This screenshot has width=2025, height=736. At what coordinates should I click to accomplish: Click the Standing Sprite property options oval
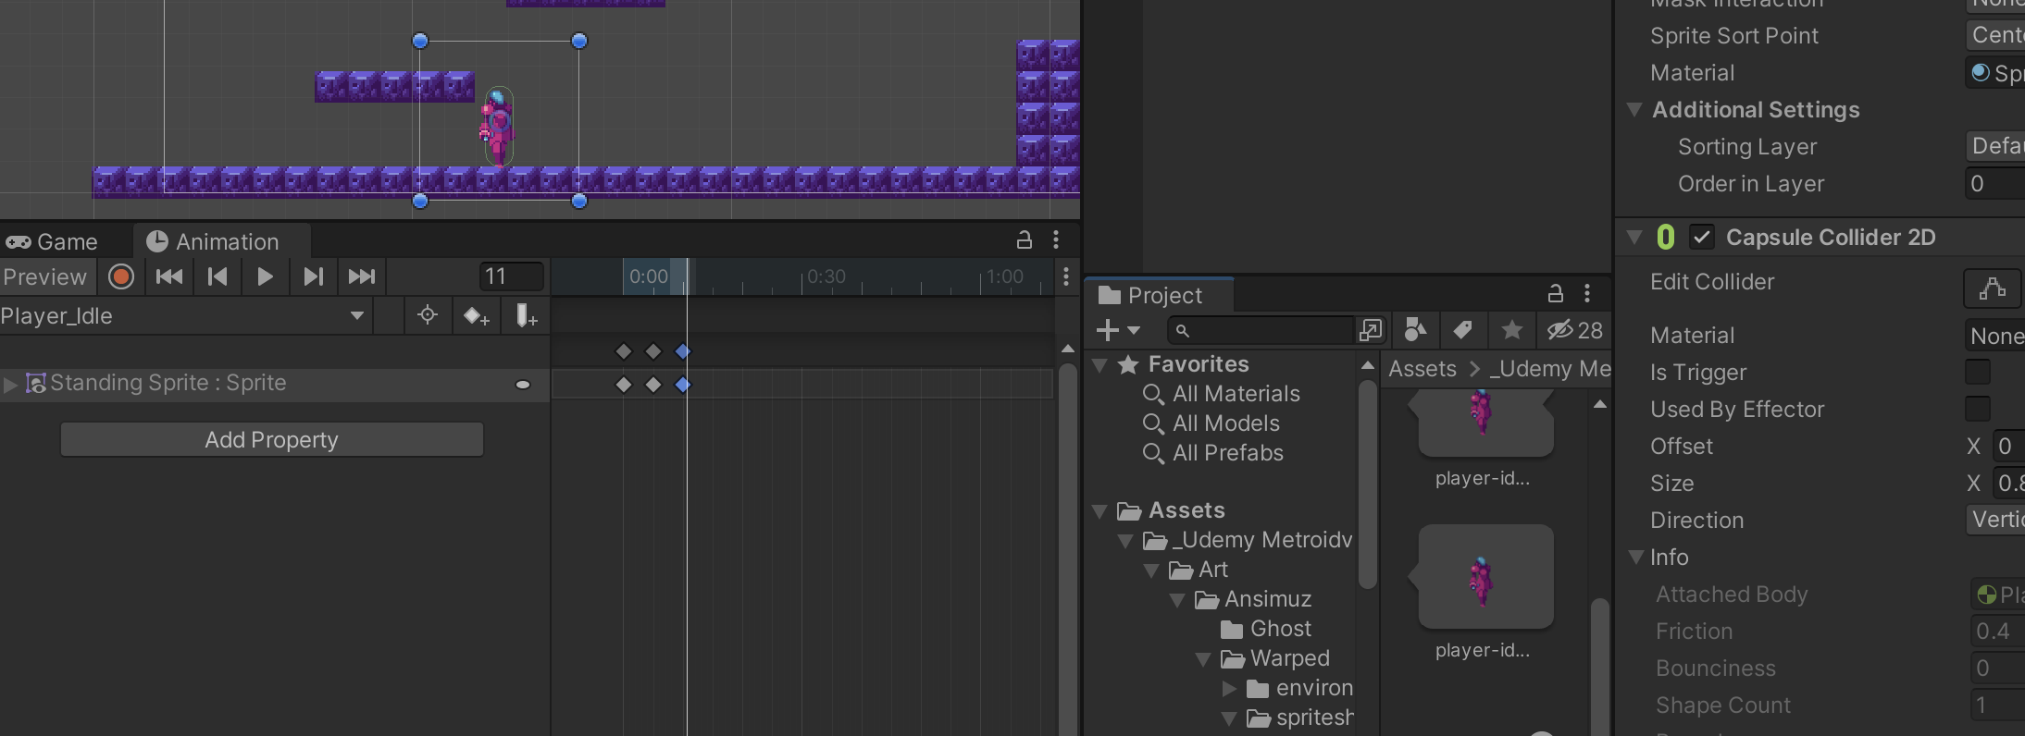(x=523, y=385)
